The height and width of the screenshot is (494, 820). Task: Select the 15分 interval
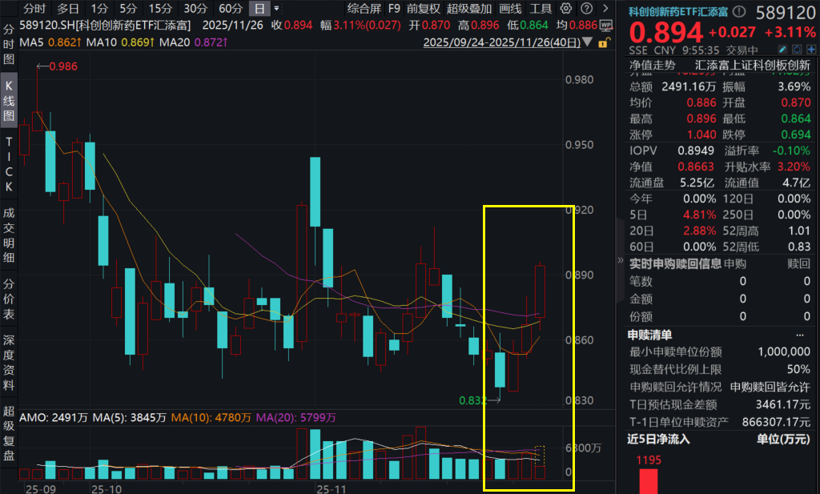pos(160,8)
